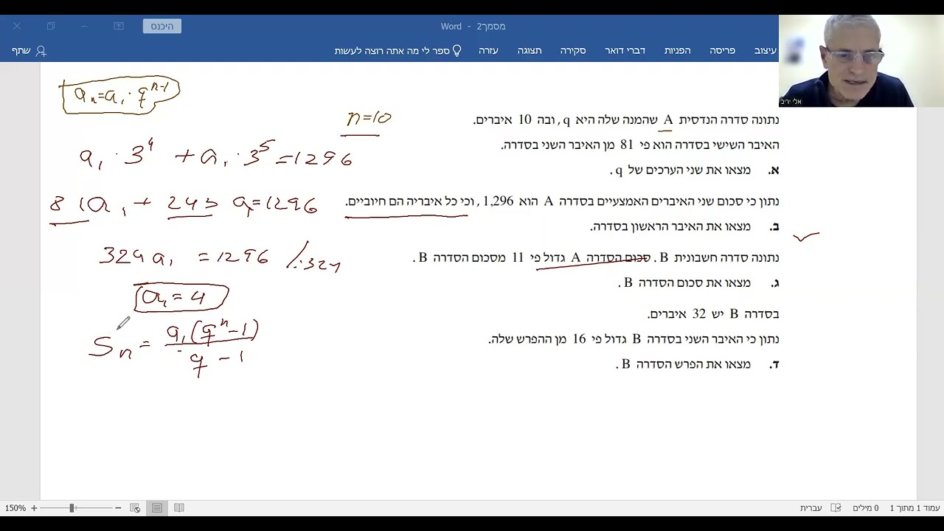Open the תצוגה (View) ribbon tab

click(x=529, y=50)
